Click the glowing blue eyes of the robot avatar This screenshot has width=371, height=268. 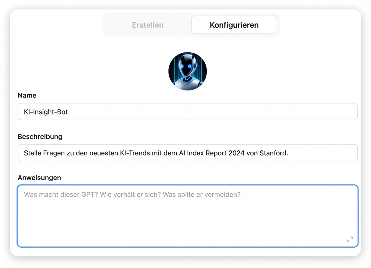click(x=186, y=66)
